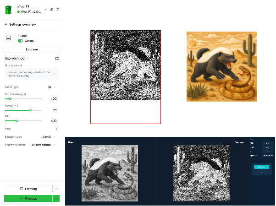276x206 pixels.
Task: Open the device settings circle icon
Action: 52,9
